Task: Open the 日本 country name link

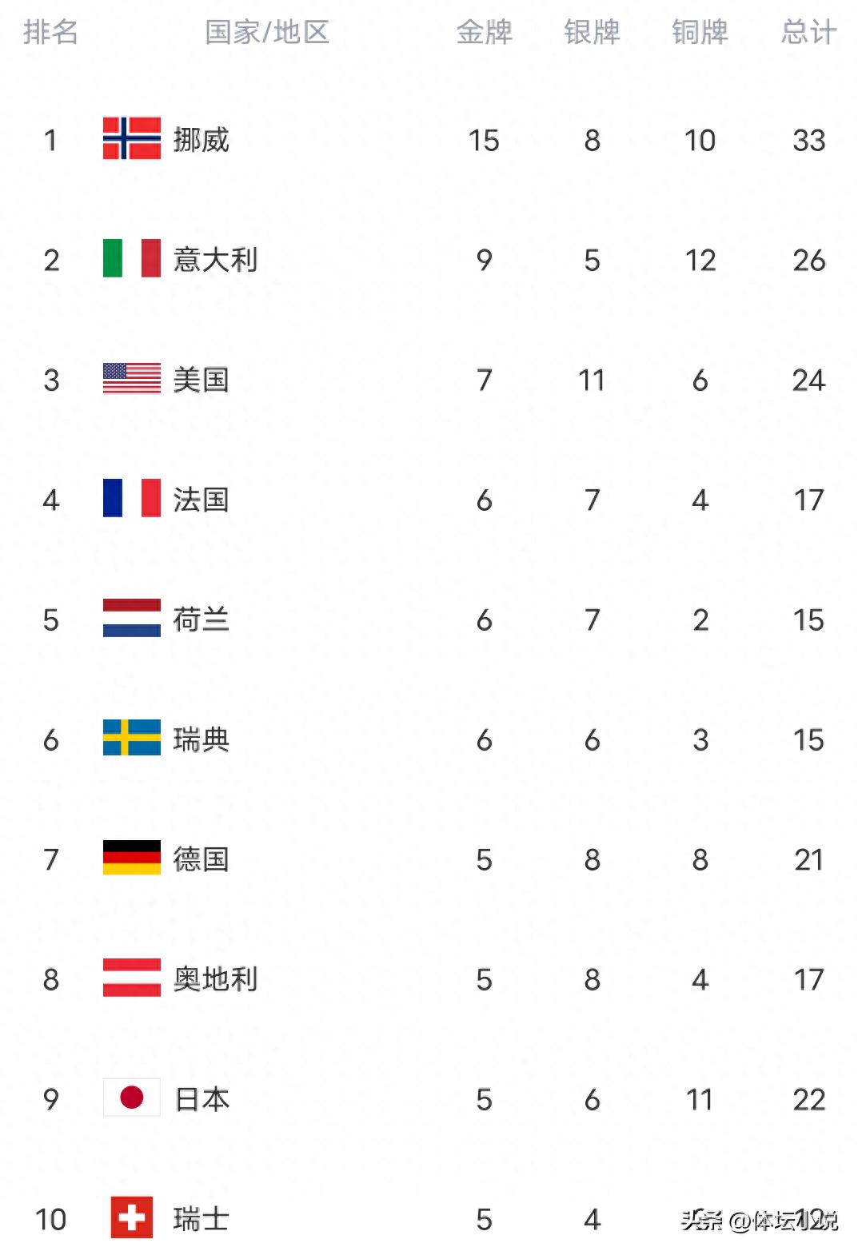Action: 202,1099
